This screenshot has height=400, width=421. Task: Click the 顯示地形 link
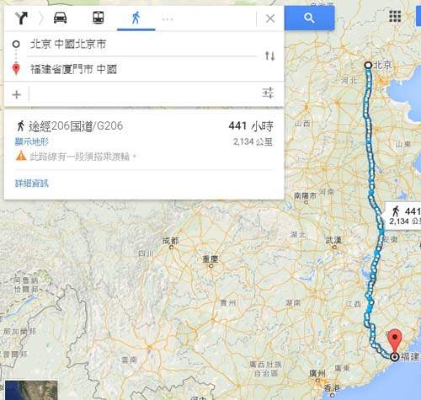pos(32,141)
